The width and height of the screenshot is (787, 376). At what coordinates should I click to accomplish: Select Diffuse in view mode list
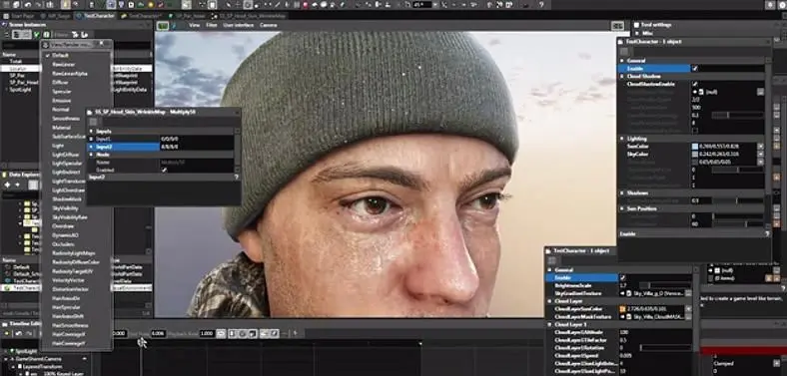60,82
